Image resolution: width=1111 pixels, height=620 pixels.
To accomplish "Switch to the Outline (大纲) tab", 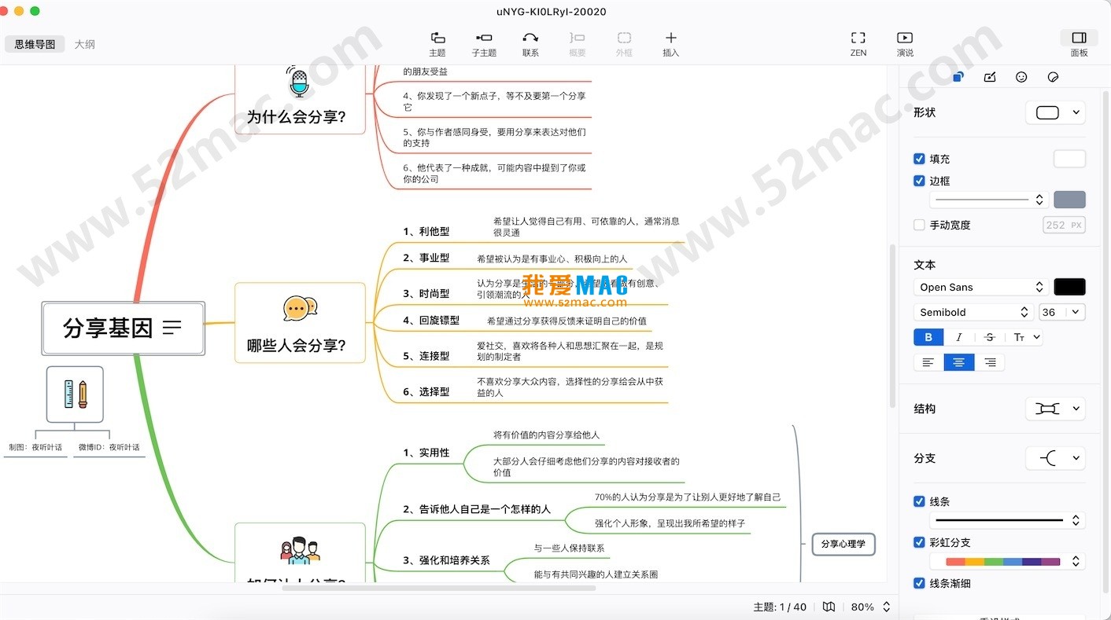I will [x=85, y=44].
